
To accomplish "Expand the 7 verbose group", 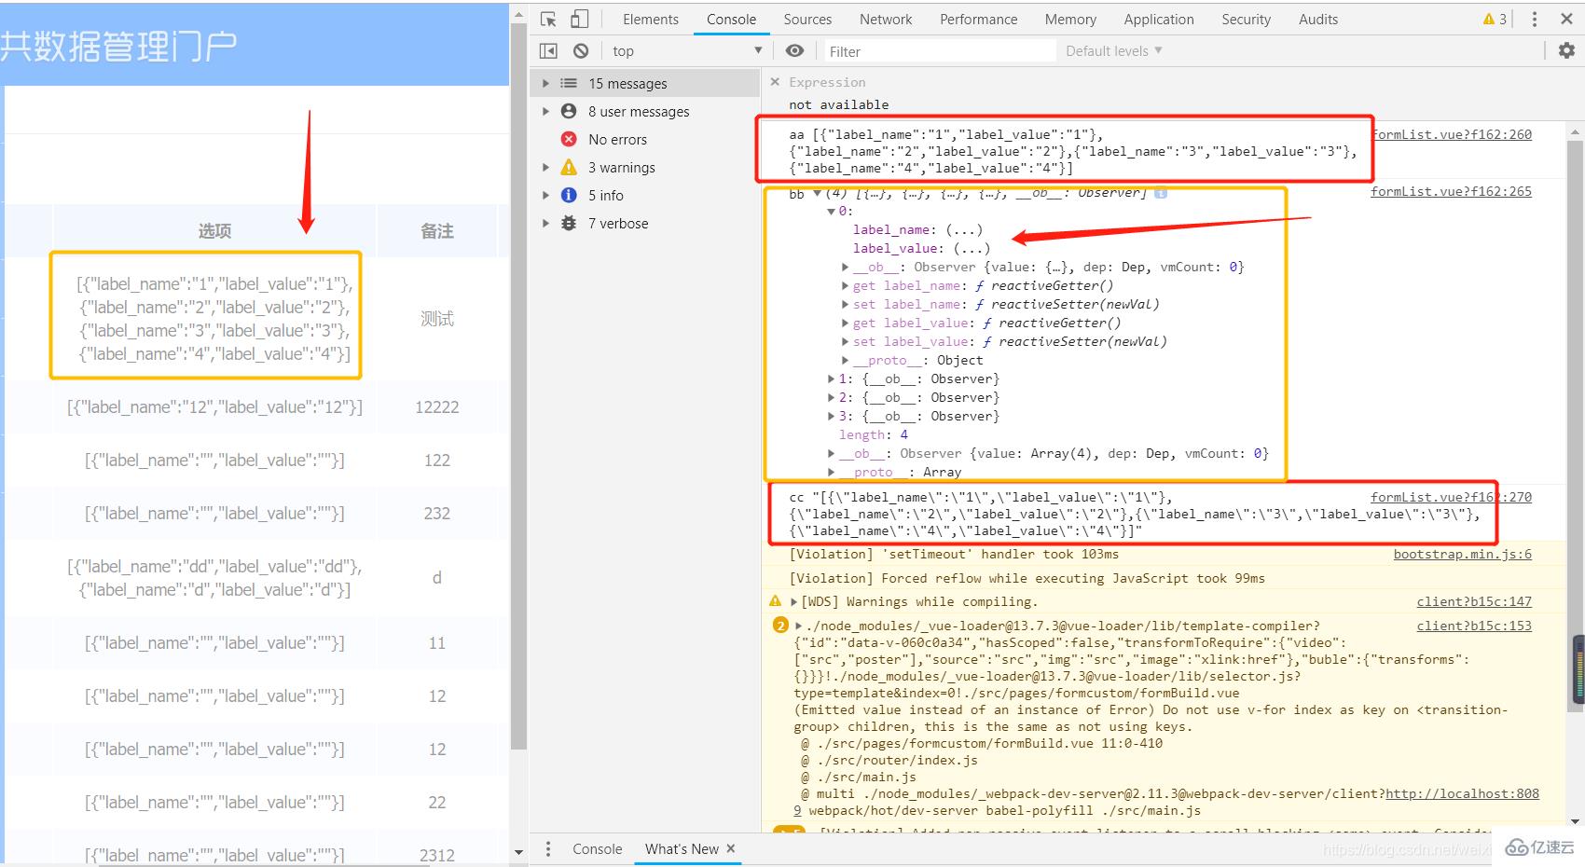I will (x=546, y=223).
